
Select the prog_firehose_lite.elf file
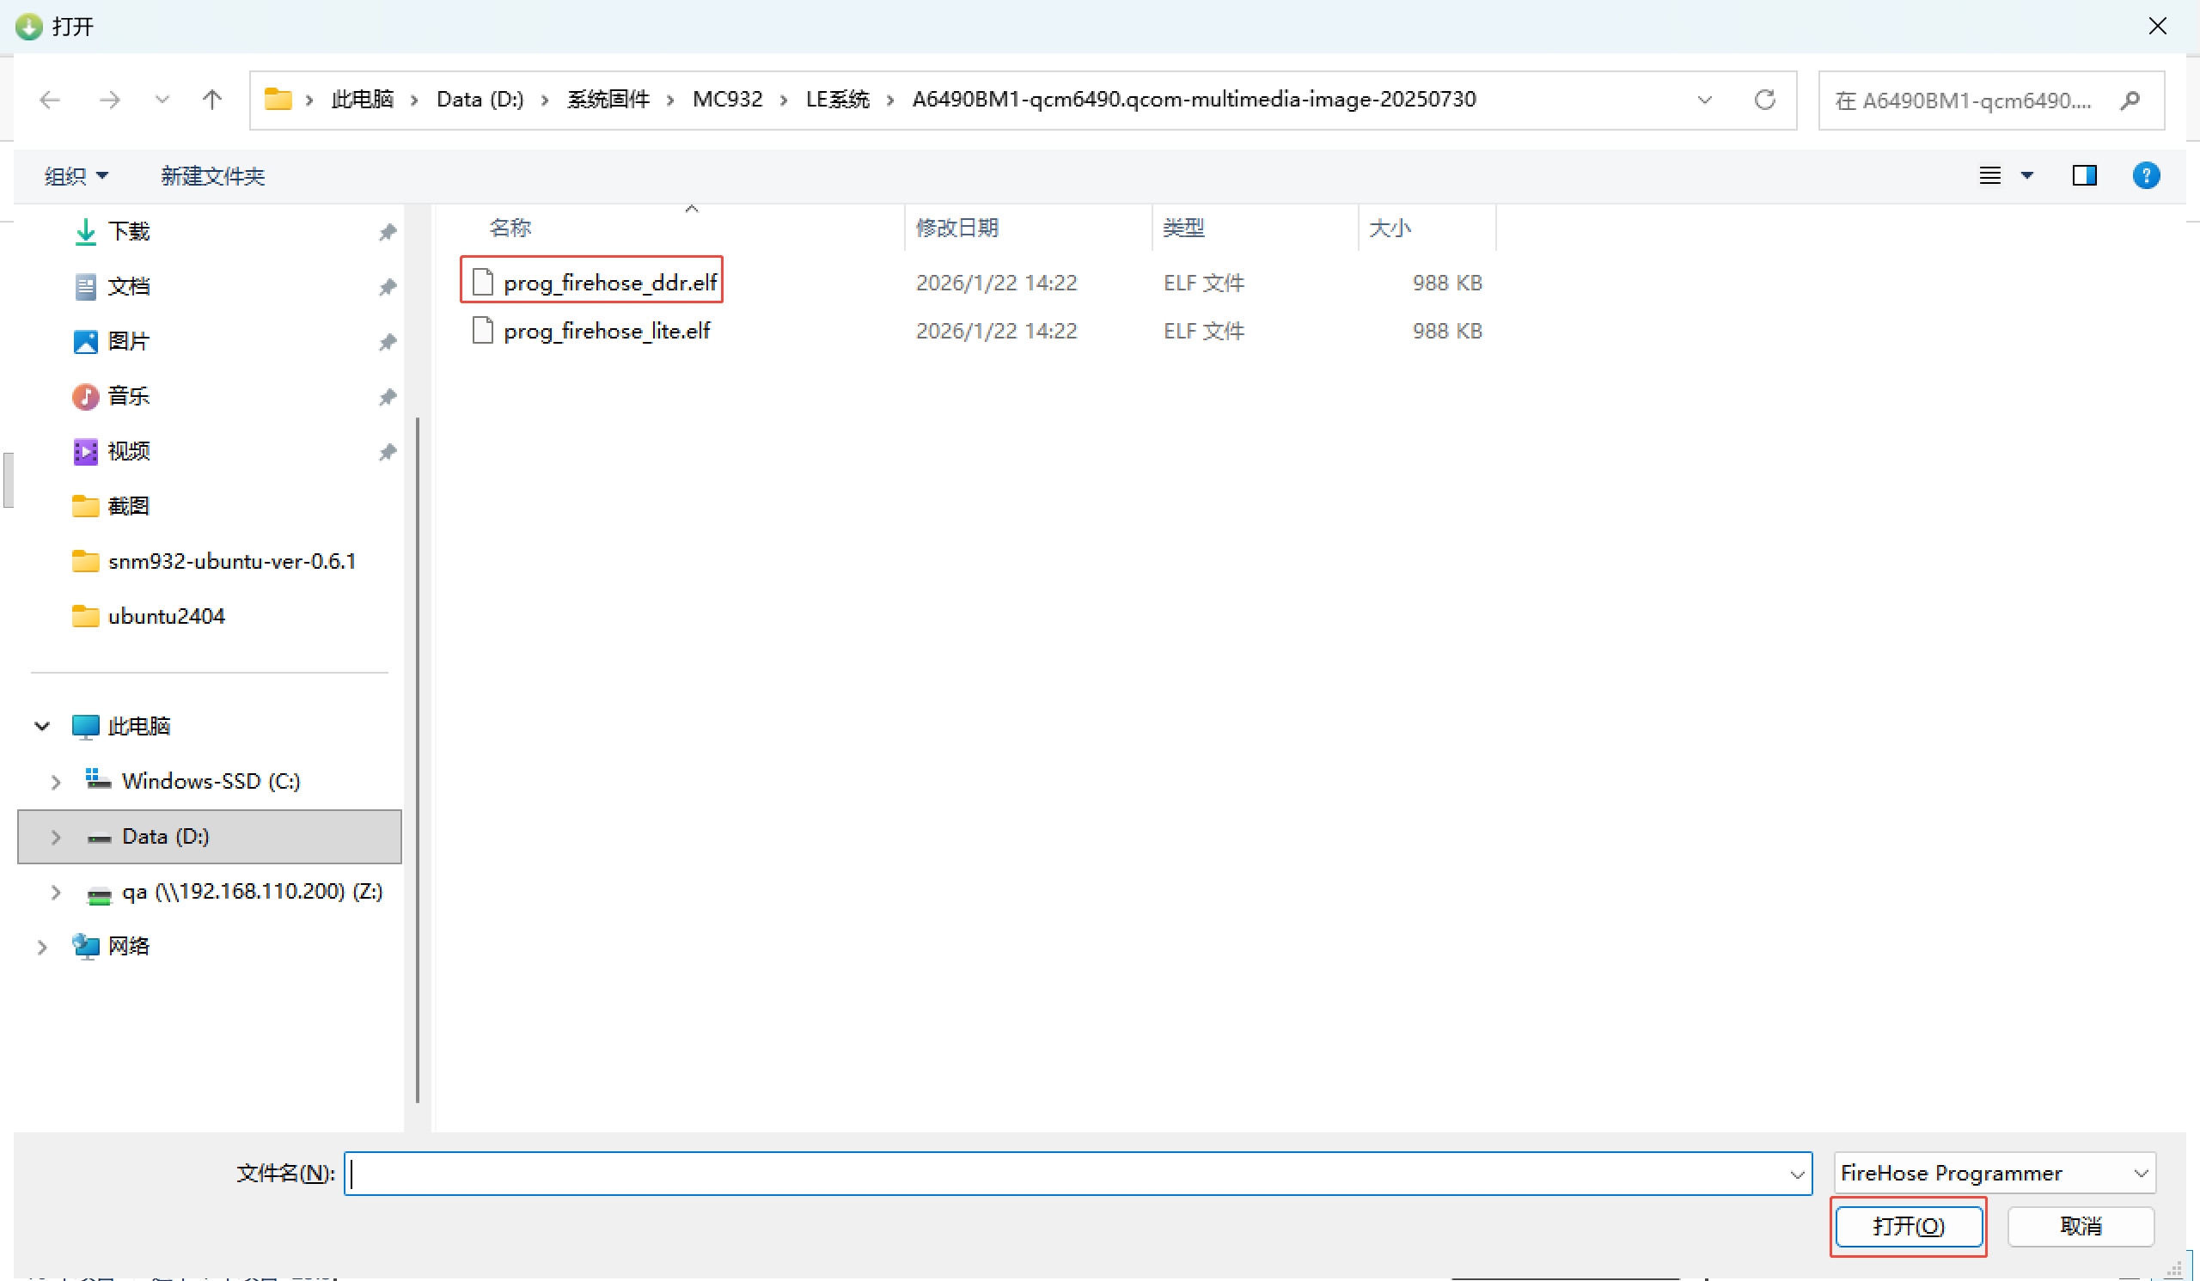[606, 332]
